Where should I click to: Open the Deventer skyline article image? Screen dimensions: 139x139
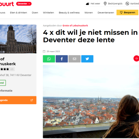click(x=91, y=101)
